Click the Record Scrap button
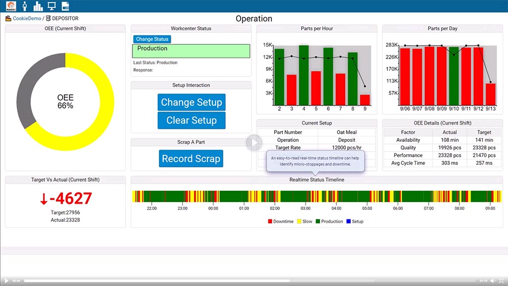The image size is (508, 286). (191, 159)
